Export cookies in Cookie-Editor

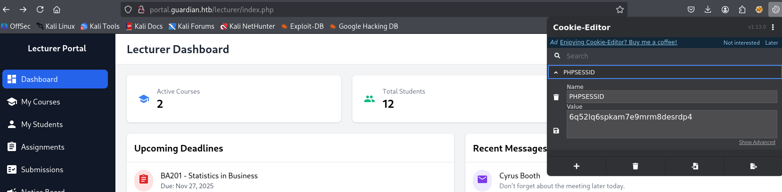pyautogui.click(x=753, y=166)
